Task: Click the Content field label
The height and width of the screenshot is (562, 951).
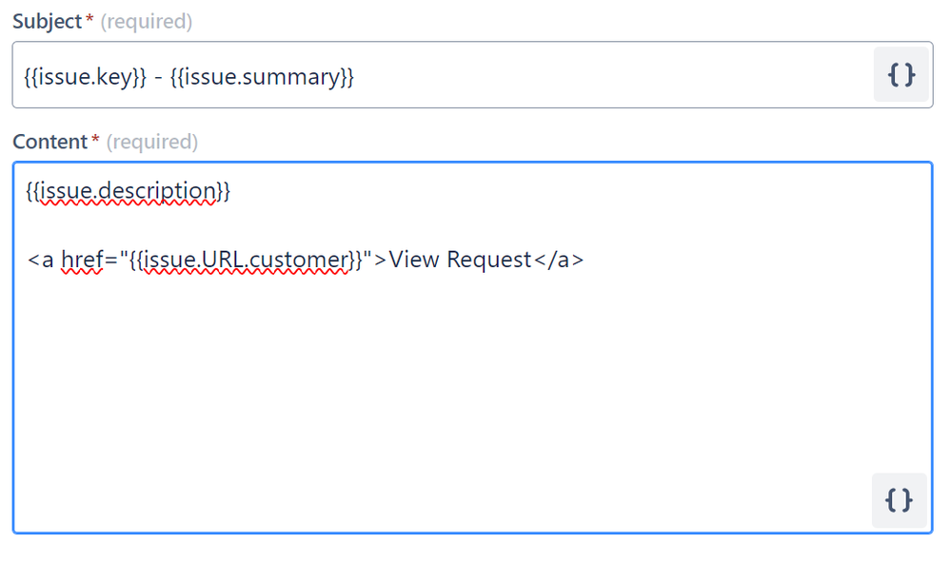Action: [50, 142]
